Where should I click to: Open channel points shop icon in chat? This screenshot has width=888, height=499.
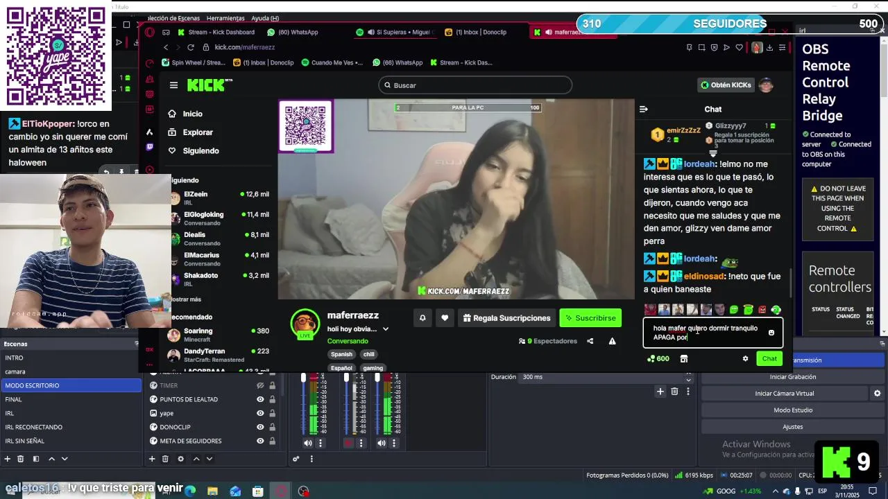point(683,359)
